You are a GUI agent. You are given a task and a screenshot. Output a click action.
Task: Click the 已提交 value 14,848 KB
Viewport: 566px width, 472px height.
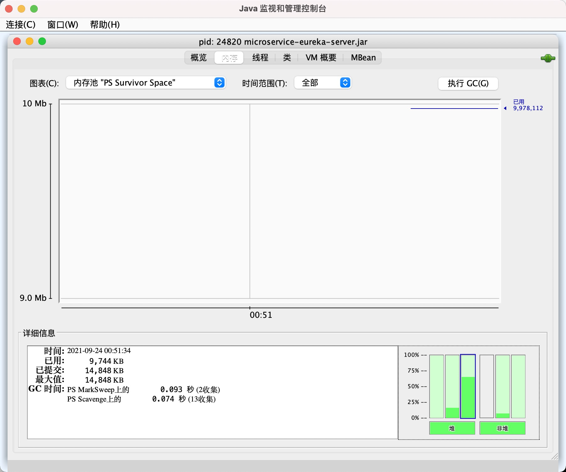104,370
